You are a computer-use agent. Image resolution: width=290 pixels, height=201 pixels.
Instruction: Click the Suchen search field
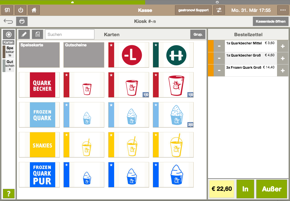(x=70, y=34)
